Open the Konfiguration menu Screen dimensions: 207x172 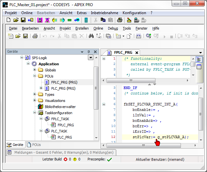134,13
